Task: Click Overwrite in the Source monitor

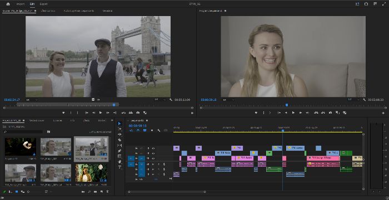Action: [x=131, y=112]
